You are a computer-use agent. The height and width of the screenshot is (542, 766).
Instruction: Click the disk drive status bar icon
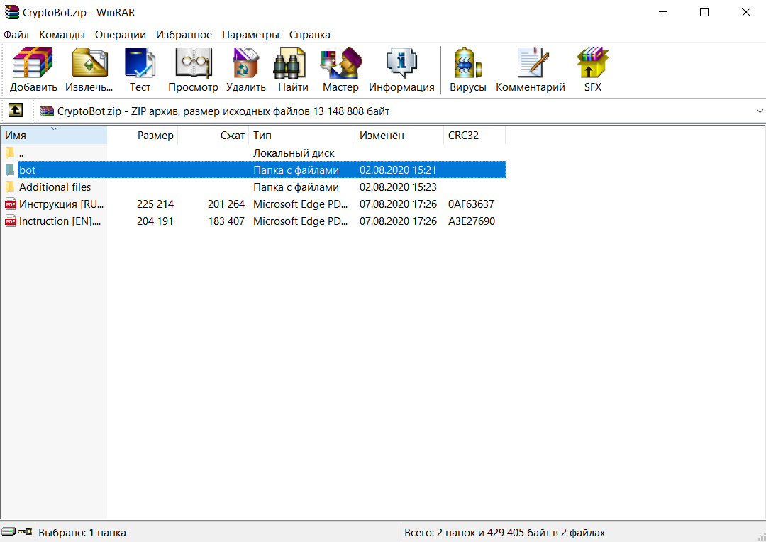tap(9, 532)
